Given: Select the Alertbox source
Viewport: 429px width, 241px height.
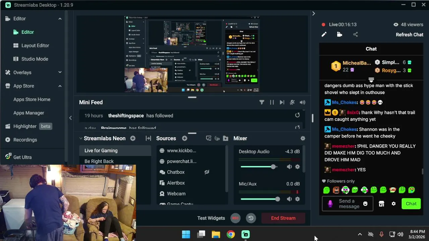Looking at the screenshot, I should tap(191, 183).
